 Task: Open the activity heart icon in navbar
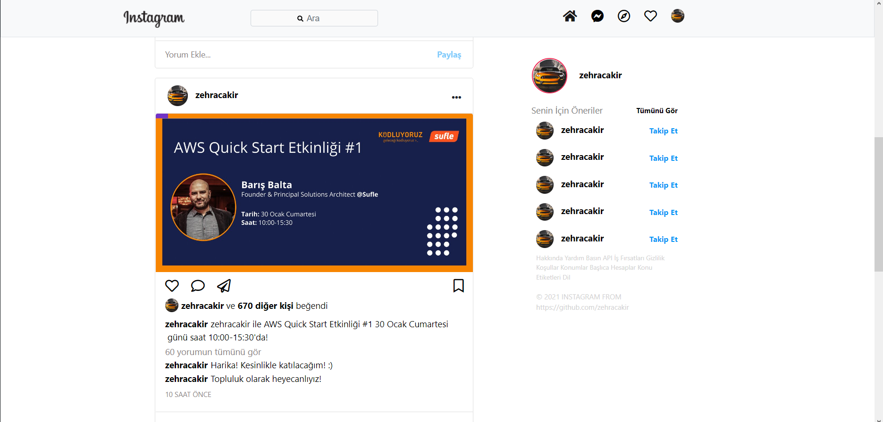650,16
